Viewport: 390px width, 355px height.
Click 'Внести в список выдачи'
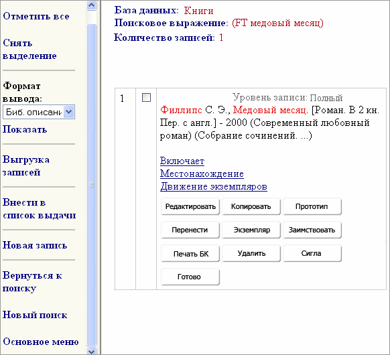tap(39, 209)
